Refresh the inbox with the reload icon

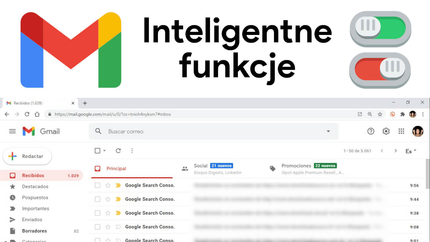click(x=118, y=151)
